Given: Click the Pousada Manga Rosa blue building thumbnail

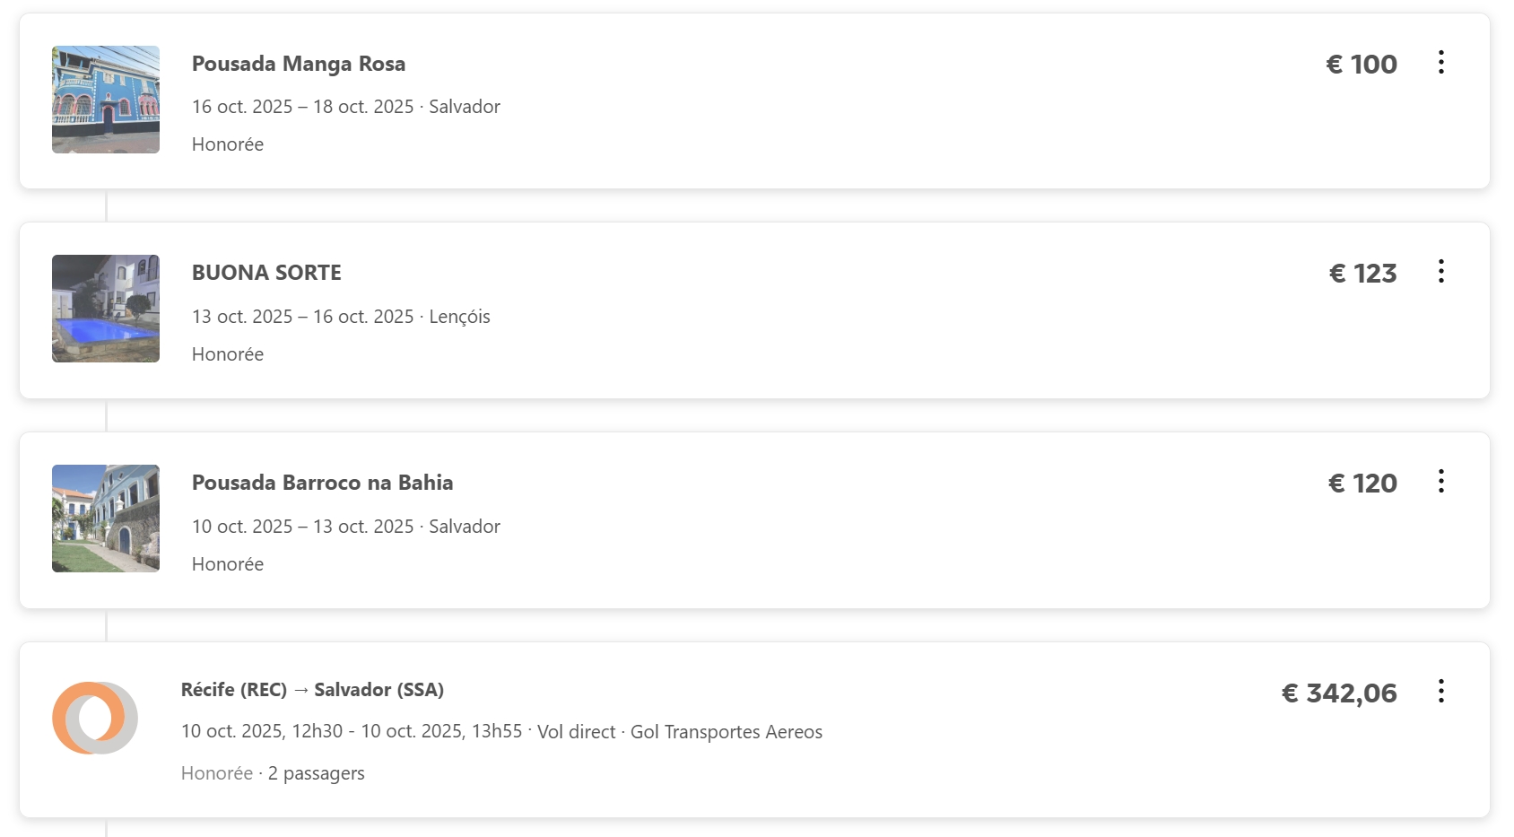Looking at the screenshot, I should [x=106, y=100].
